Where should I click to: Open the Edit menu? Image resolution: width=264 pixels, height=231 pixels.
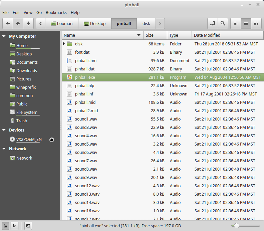[16, 12]
